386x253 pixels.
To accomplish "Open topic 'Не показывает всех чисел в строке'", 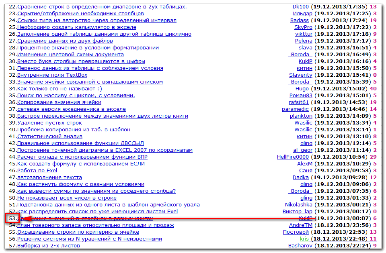I will point(67,198).
